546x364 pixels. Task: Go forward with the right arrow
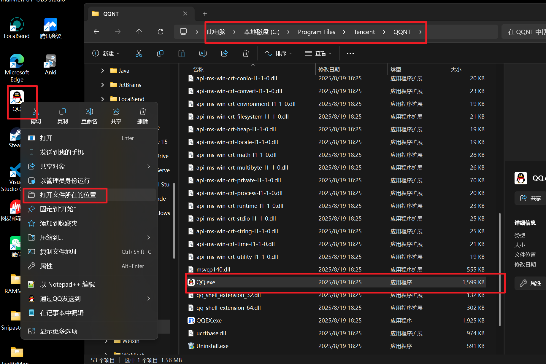(x=118, y=32)
